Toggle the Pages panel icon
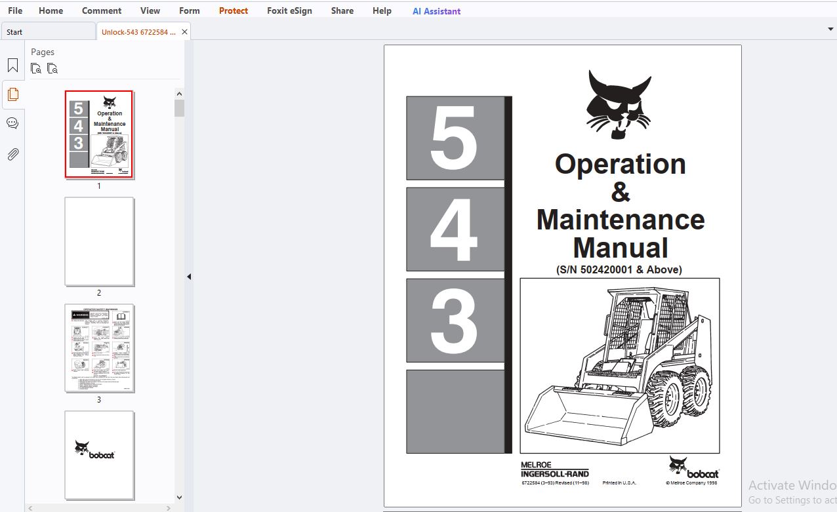This screenshot has height=512, width=837. point(12,94)
